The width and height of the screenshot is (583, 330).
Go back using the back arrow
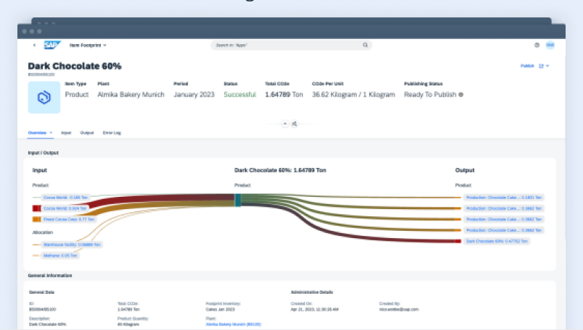point(34,45)
